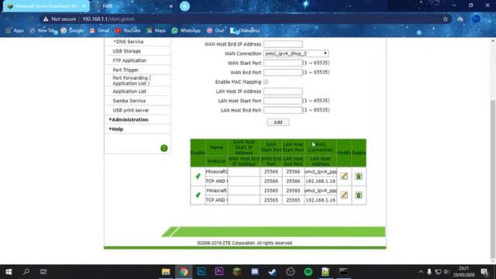Click the taskbar volume icon

(446, 272)
